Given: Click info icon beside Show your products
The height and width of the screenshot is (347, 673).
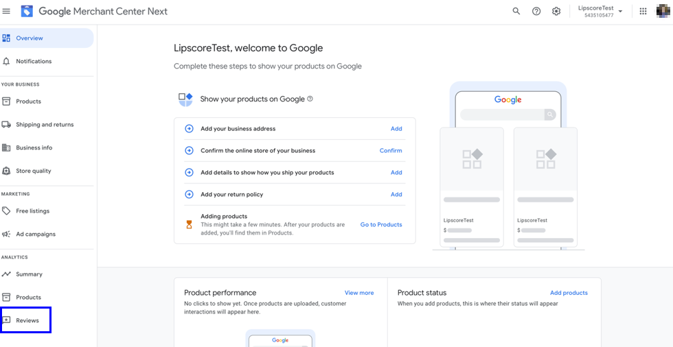Looking at the screenshot, I should point(310,99).
